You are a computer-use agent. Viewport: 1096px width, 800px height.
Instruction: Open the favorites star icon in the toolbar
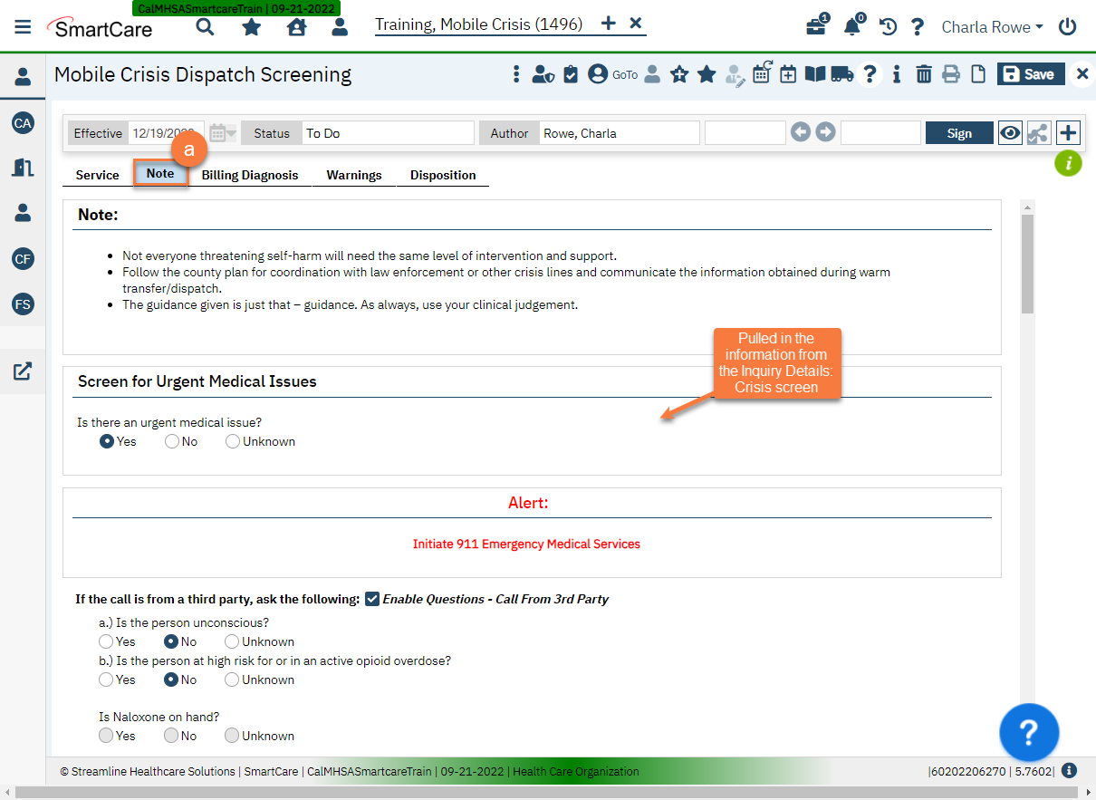coord(707,73)
